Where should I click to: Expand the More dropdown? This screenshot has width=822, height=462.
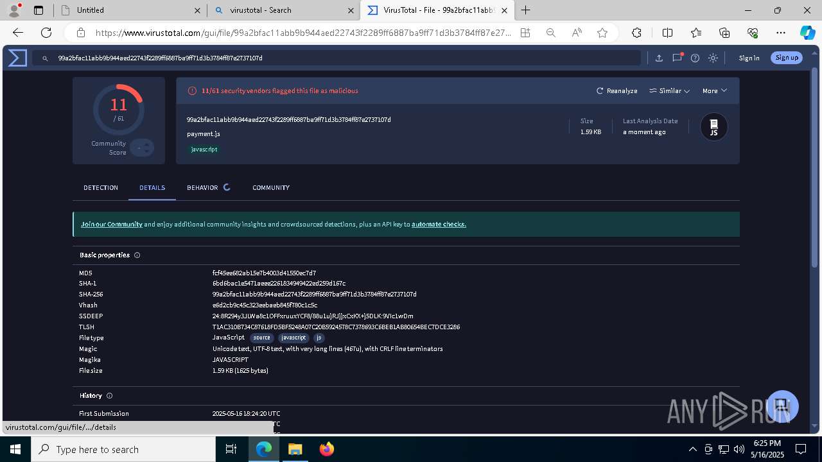[x=714, y=90]
